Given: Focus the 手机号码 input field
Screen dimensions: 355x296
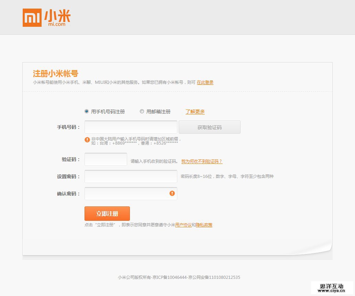Looking at the screenshot, I should [x=131, y=127].
